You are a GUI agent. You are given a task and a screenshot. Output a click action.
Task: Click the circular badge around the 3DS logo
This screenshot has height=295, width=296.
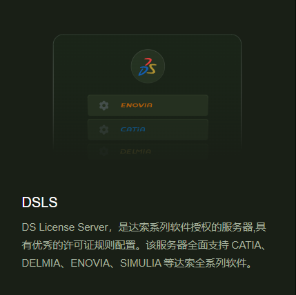[148, 66]
